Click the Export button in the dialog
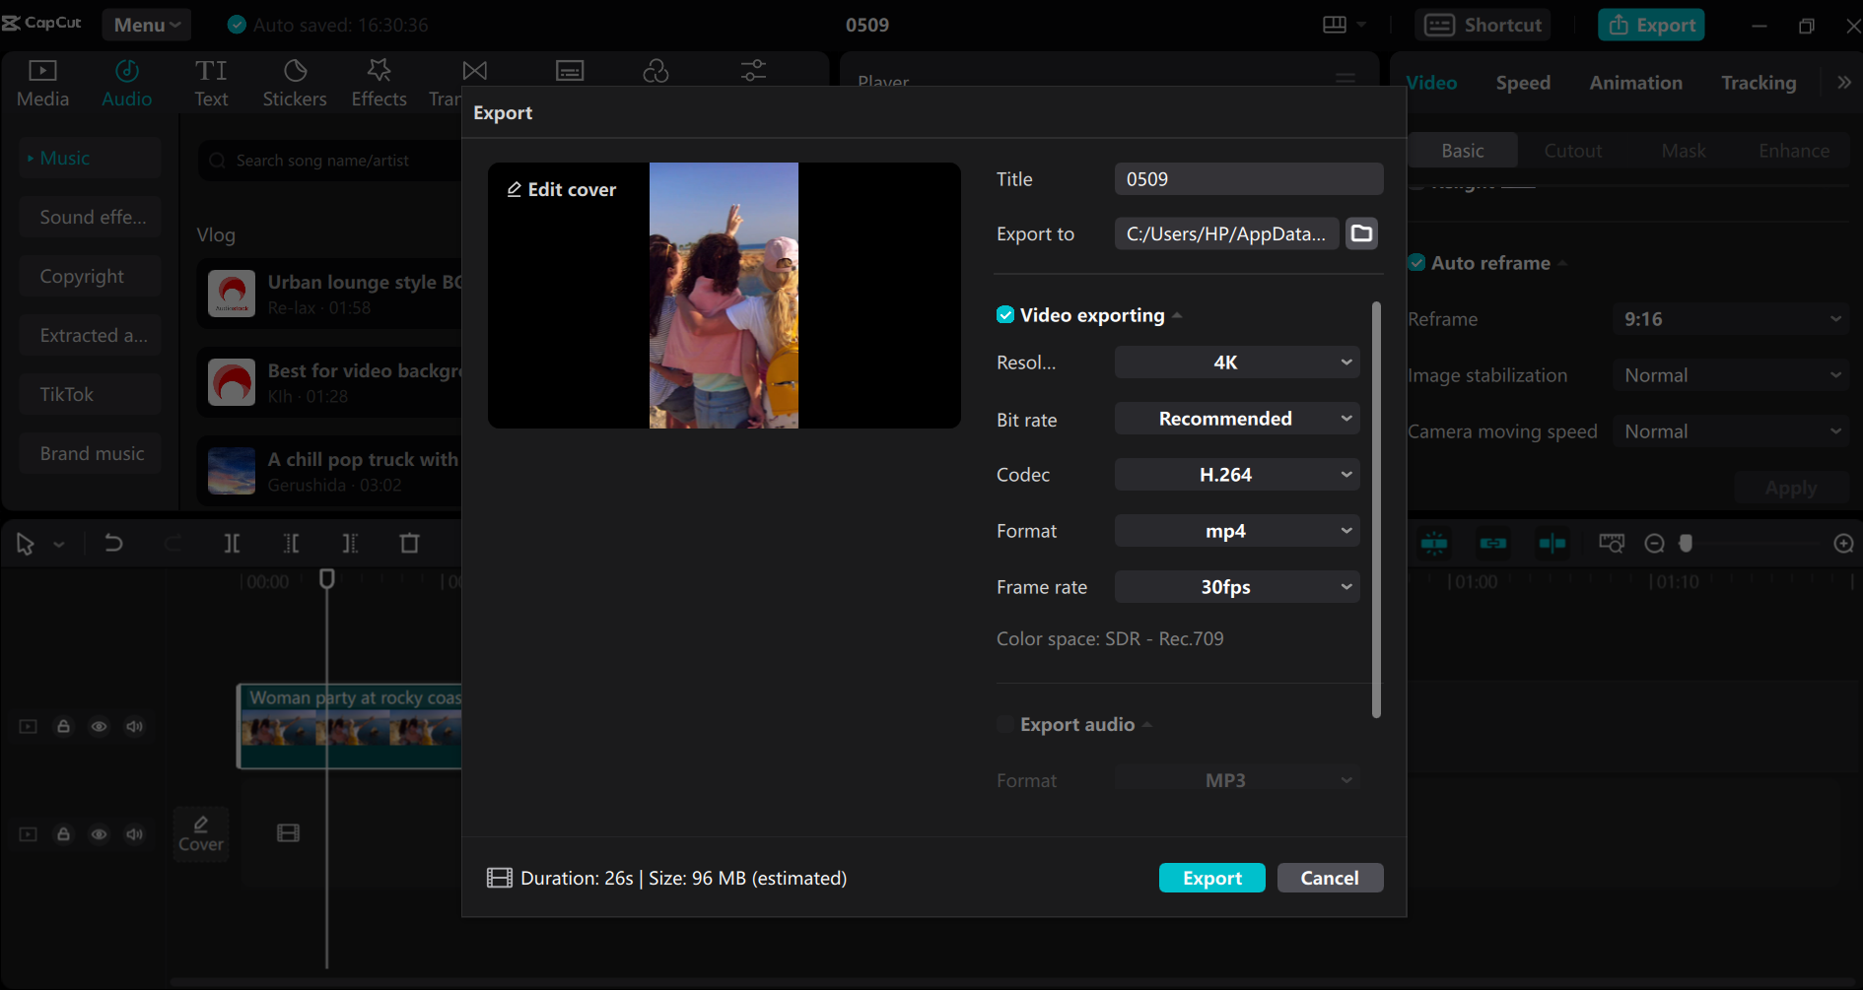The image size is (1863, 990). [1211, 878]
